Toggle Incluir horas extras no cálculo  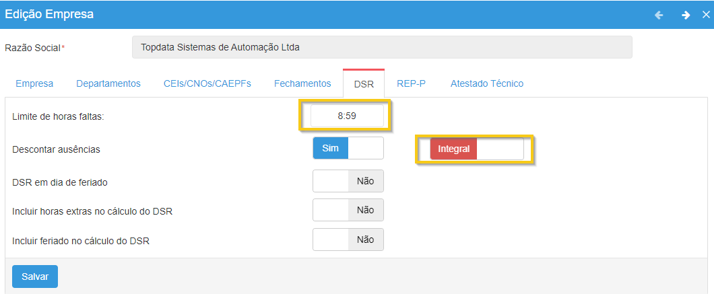tap(348, 210)
